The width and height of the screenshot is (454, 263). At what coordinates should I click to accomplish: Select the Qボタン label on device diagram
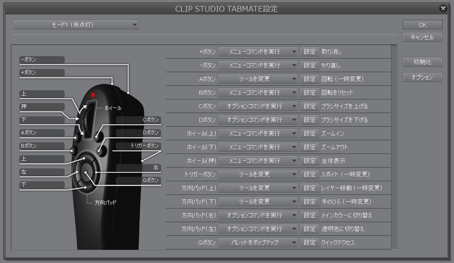tap(138, 180)
